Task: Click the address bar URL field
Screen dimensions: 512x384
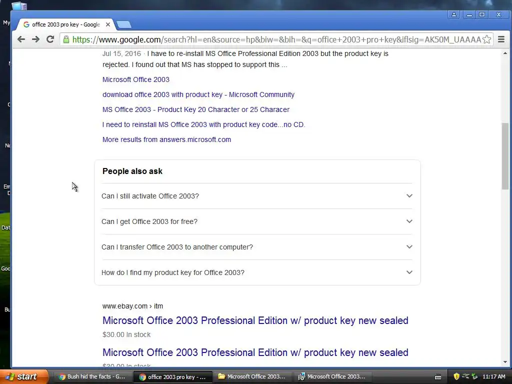Action: coord(276,39)
